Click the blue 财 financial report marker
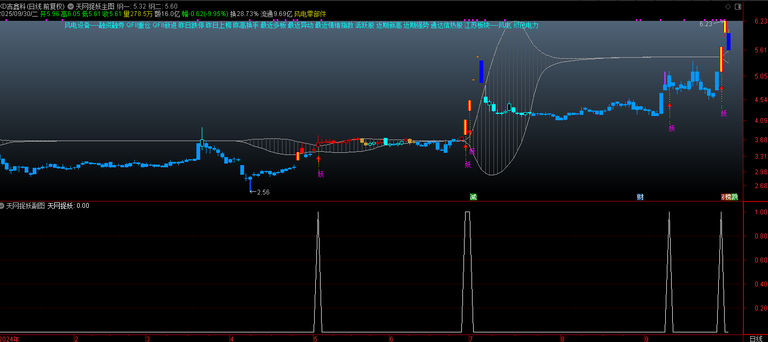 coord(640,197)
